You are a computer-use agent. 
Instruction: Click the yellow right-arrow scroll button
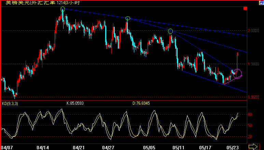(x=253, y=147)
